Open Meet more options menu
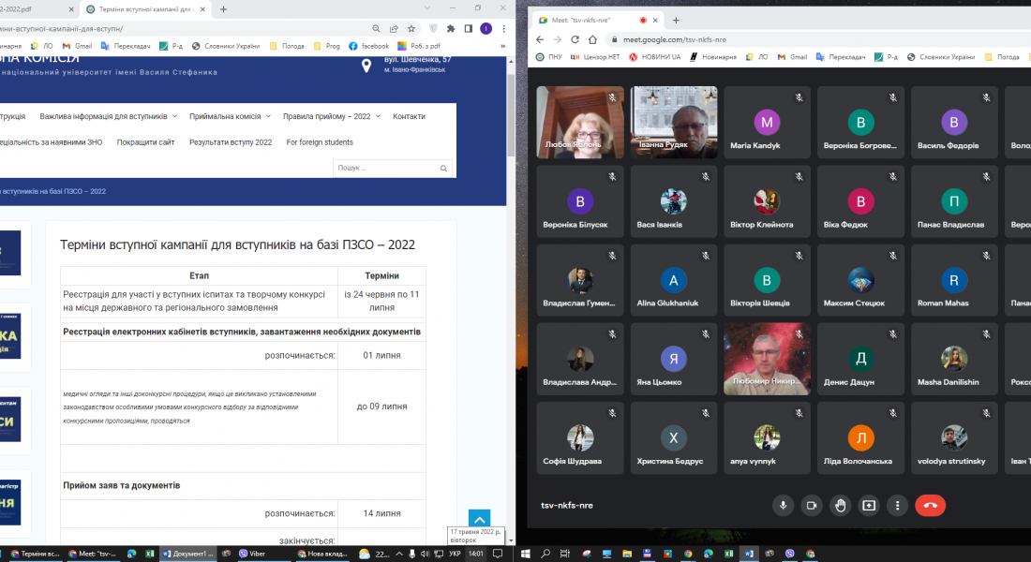Image resolution: width=1031 pixels, height=562 pixels. coord(897,505)
